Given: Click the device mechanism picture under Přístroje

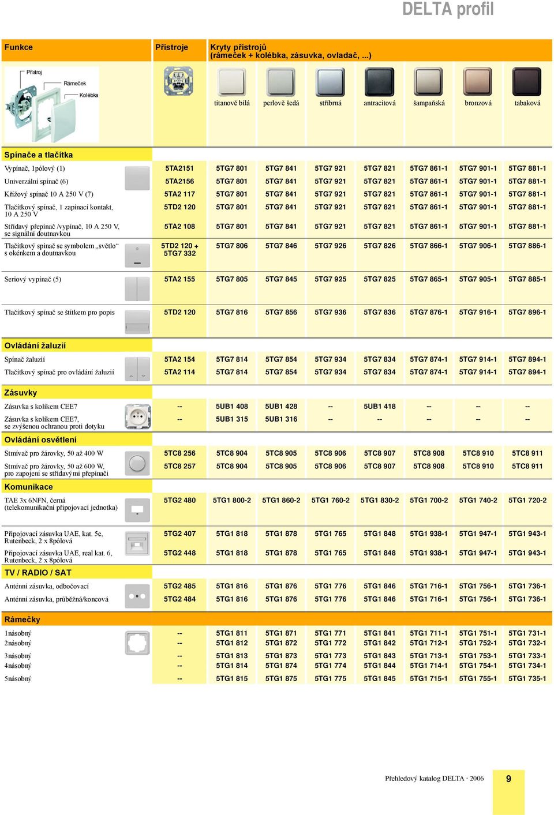Looking at the screenshot, I should coord(178,81).
